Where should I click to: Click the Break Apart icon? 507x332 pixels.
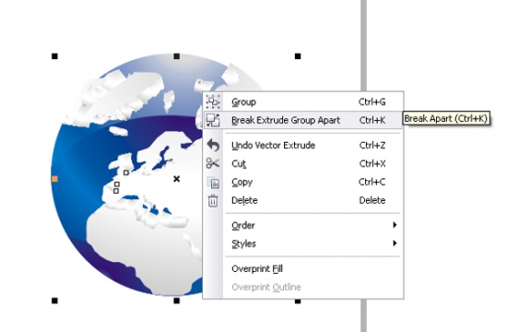coord(213,121)
